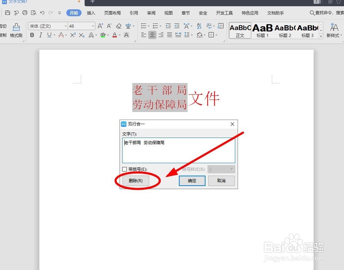Toggle bold formatting
The width and height of the screenshot is (344, 270).
(x=32, y=35)
